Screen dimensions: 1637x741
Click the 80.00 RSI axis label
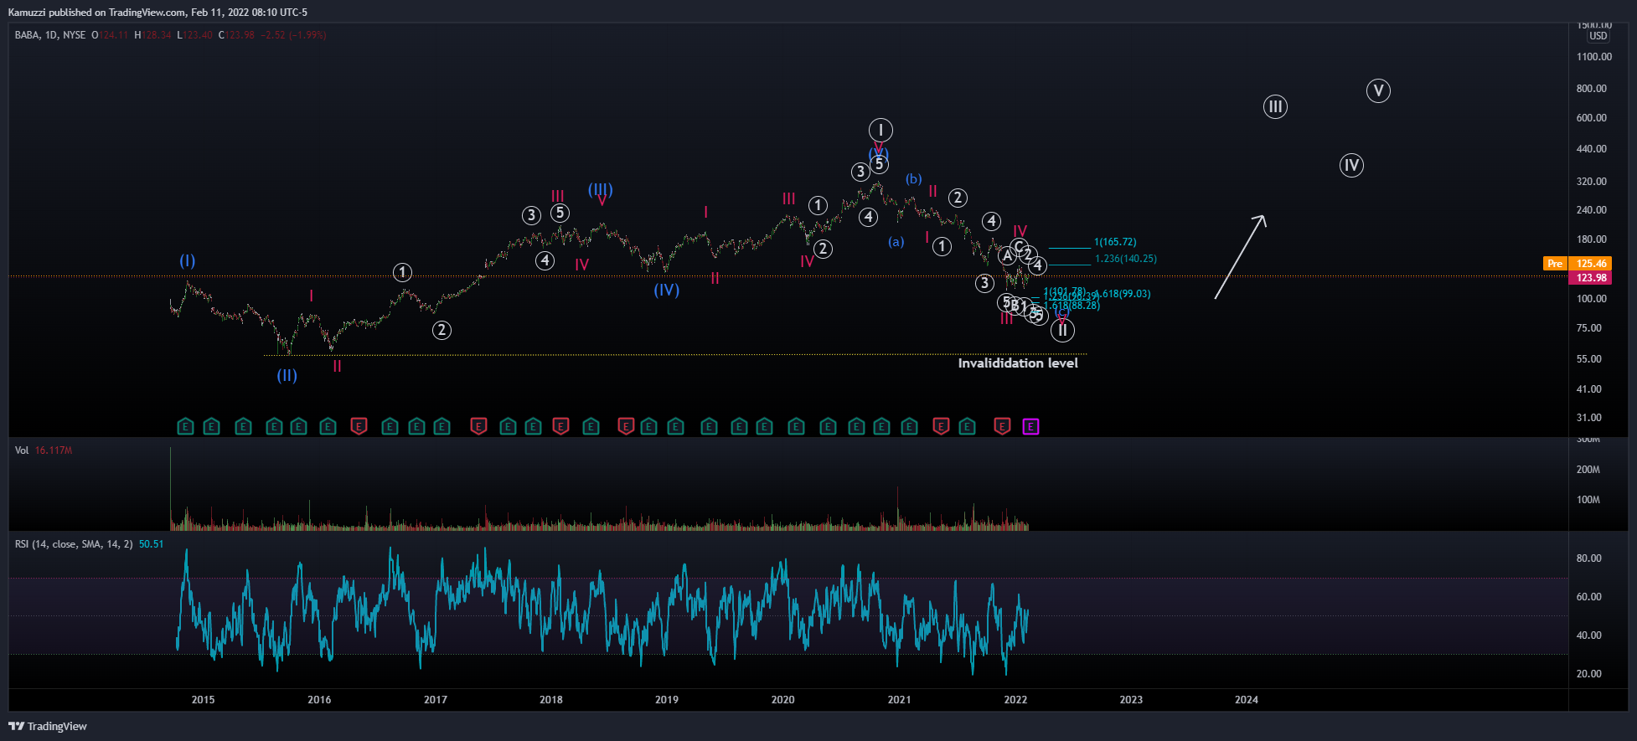coord(1589,558)
